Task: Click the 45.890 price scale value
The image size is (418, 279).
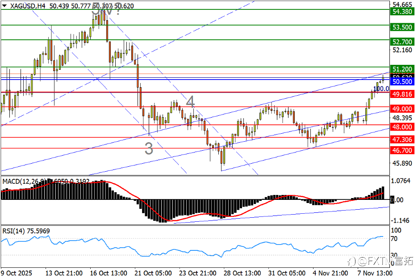Action: point(402,163)
